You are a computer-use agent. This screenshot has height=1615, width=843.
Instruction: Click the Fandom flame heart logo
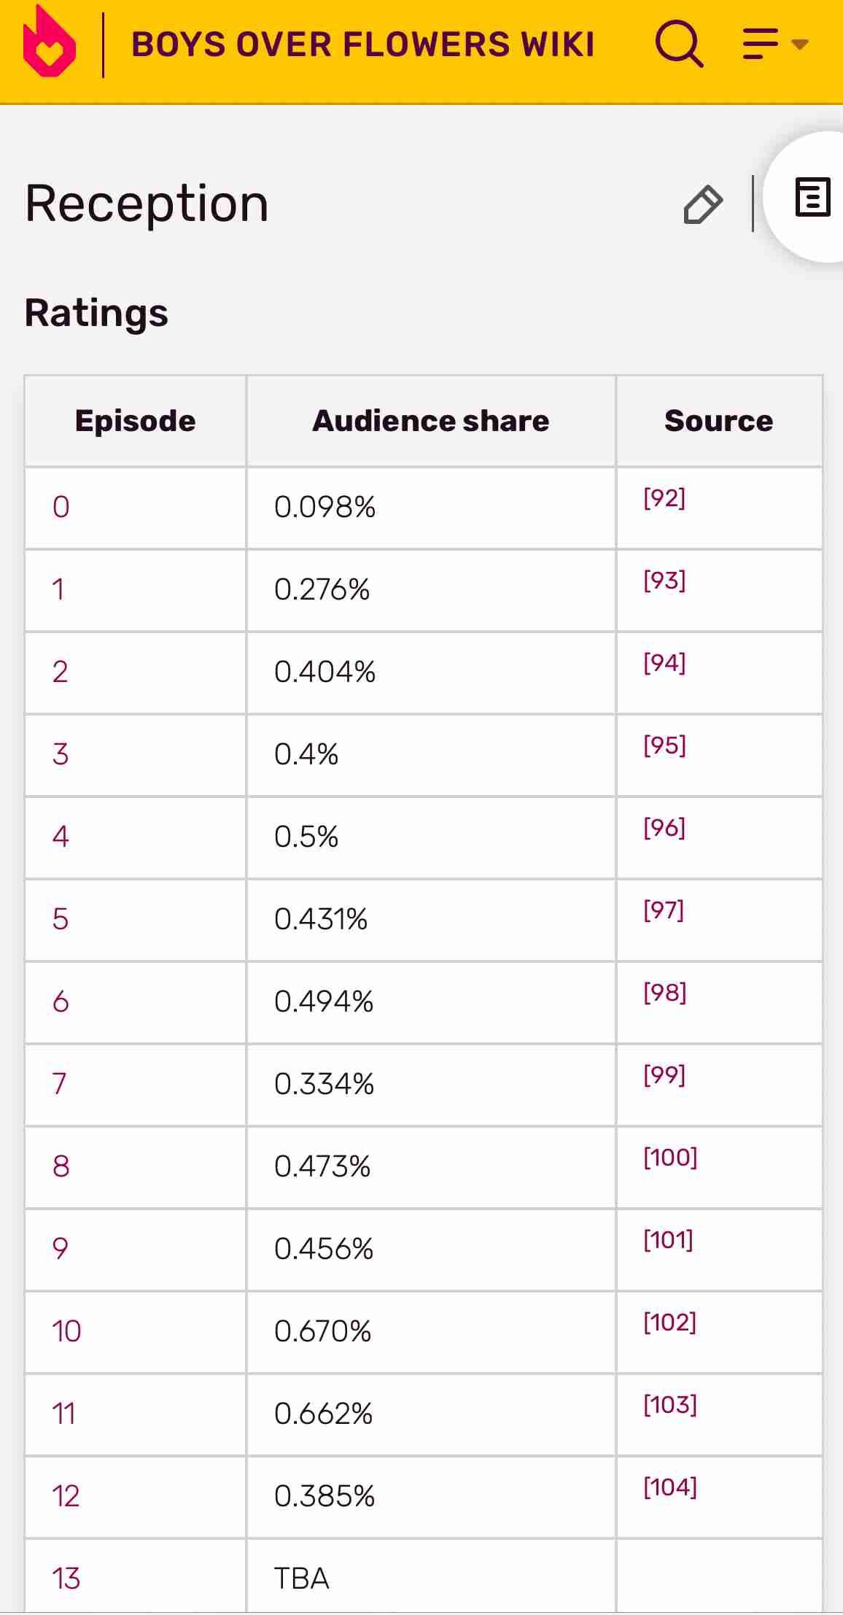coord(49,44)
